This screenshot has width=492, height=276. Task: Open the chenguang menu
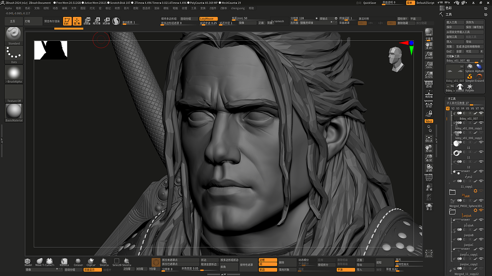pos(238,8)
